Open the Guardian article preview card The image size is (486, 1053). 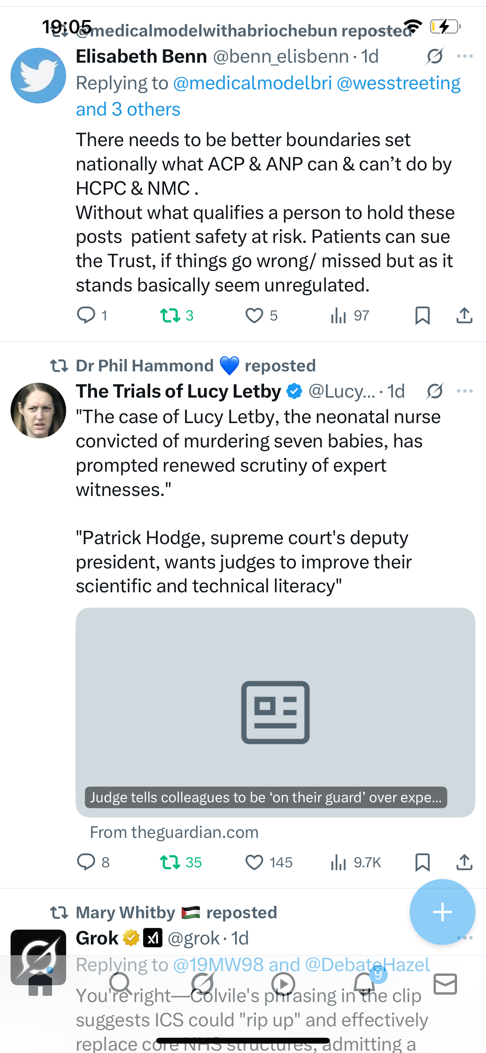(x=275, y=712)
